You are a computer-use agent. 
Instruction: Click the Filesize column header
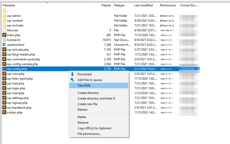click(106, 5)
